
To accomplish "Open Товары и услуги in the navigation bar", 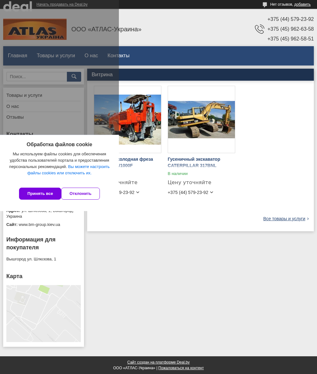I will click(x=56, y=56).
